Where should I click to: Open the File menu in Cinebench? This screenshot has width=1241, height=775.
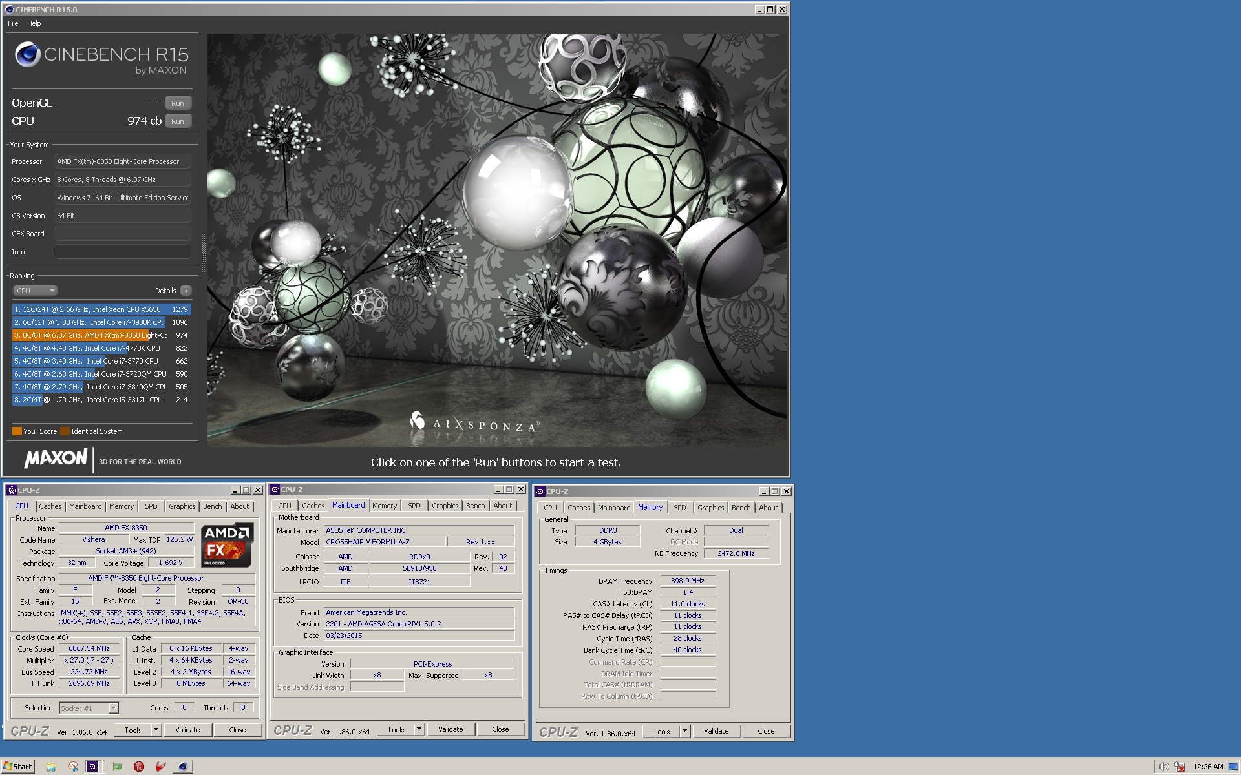[x=13, y=23]
